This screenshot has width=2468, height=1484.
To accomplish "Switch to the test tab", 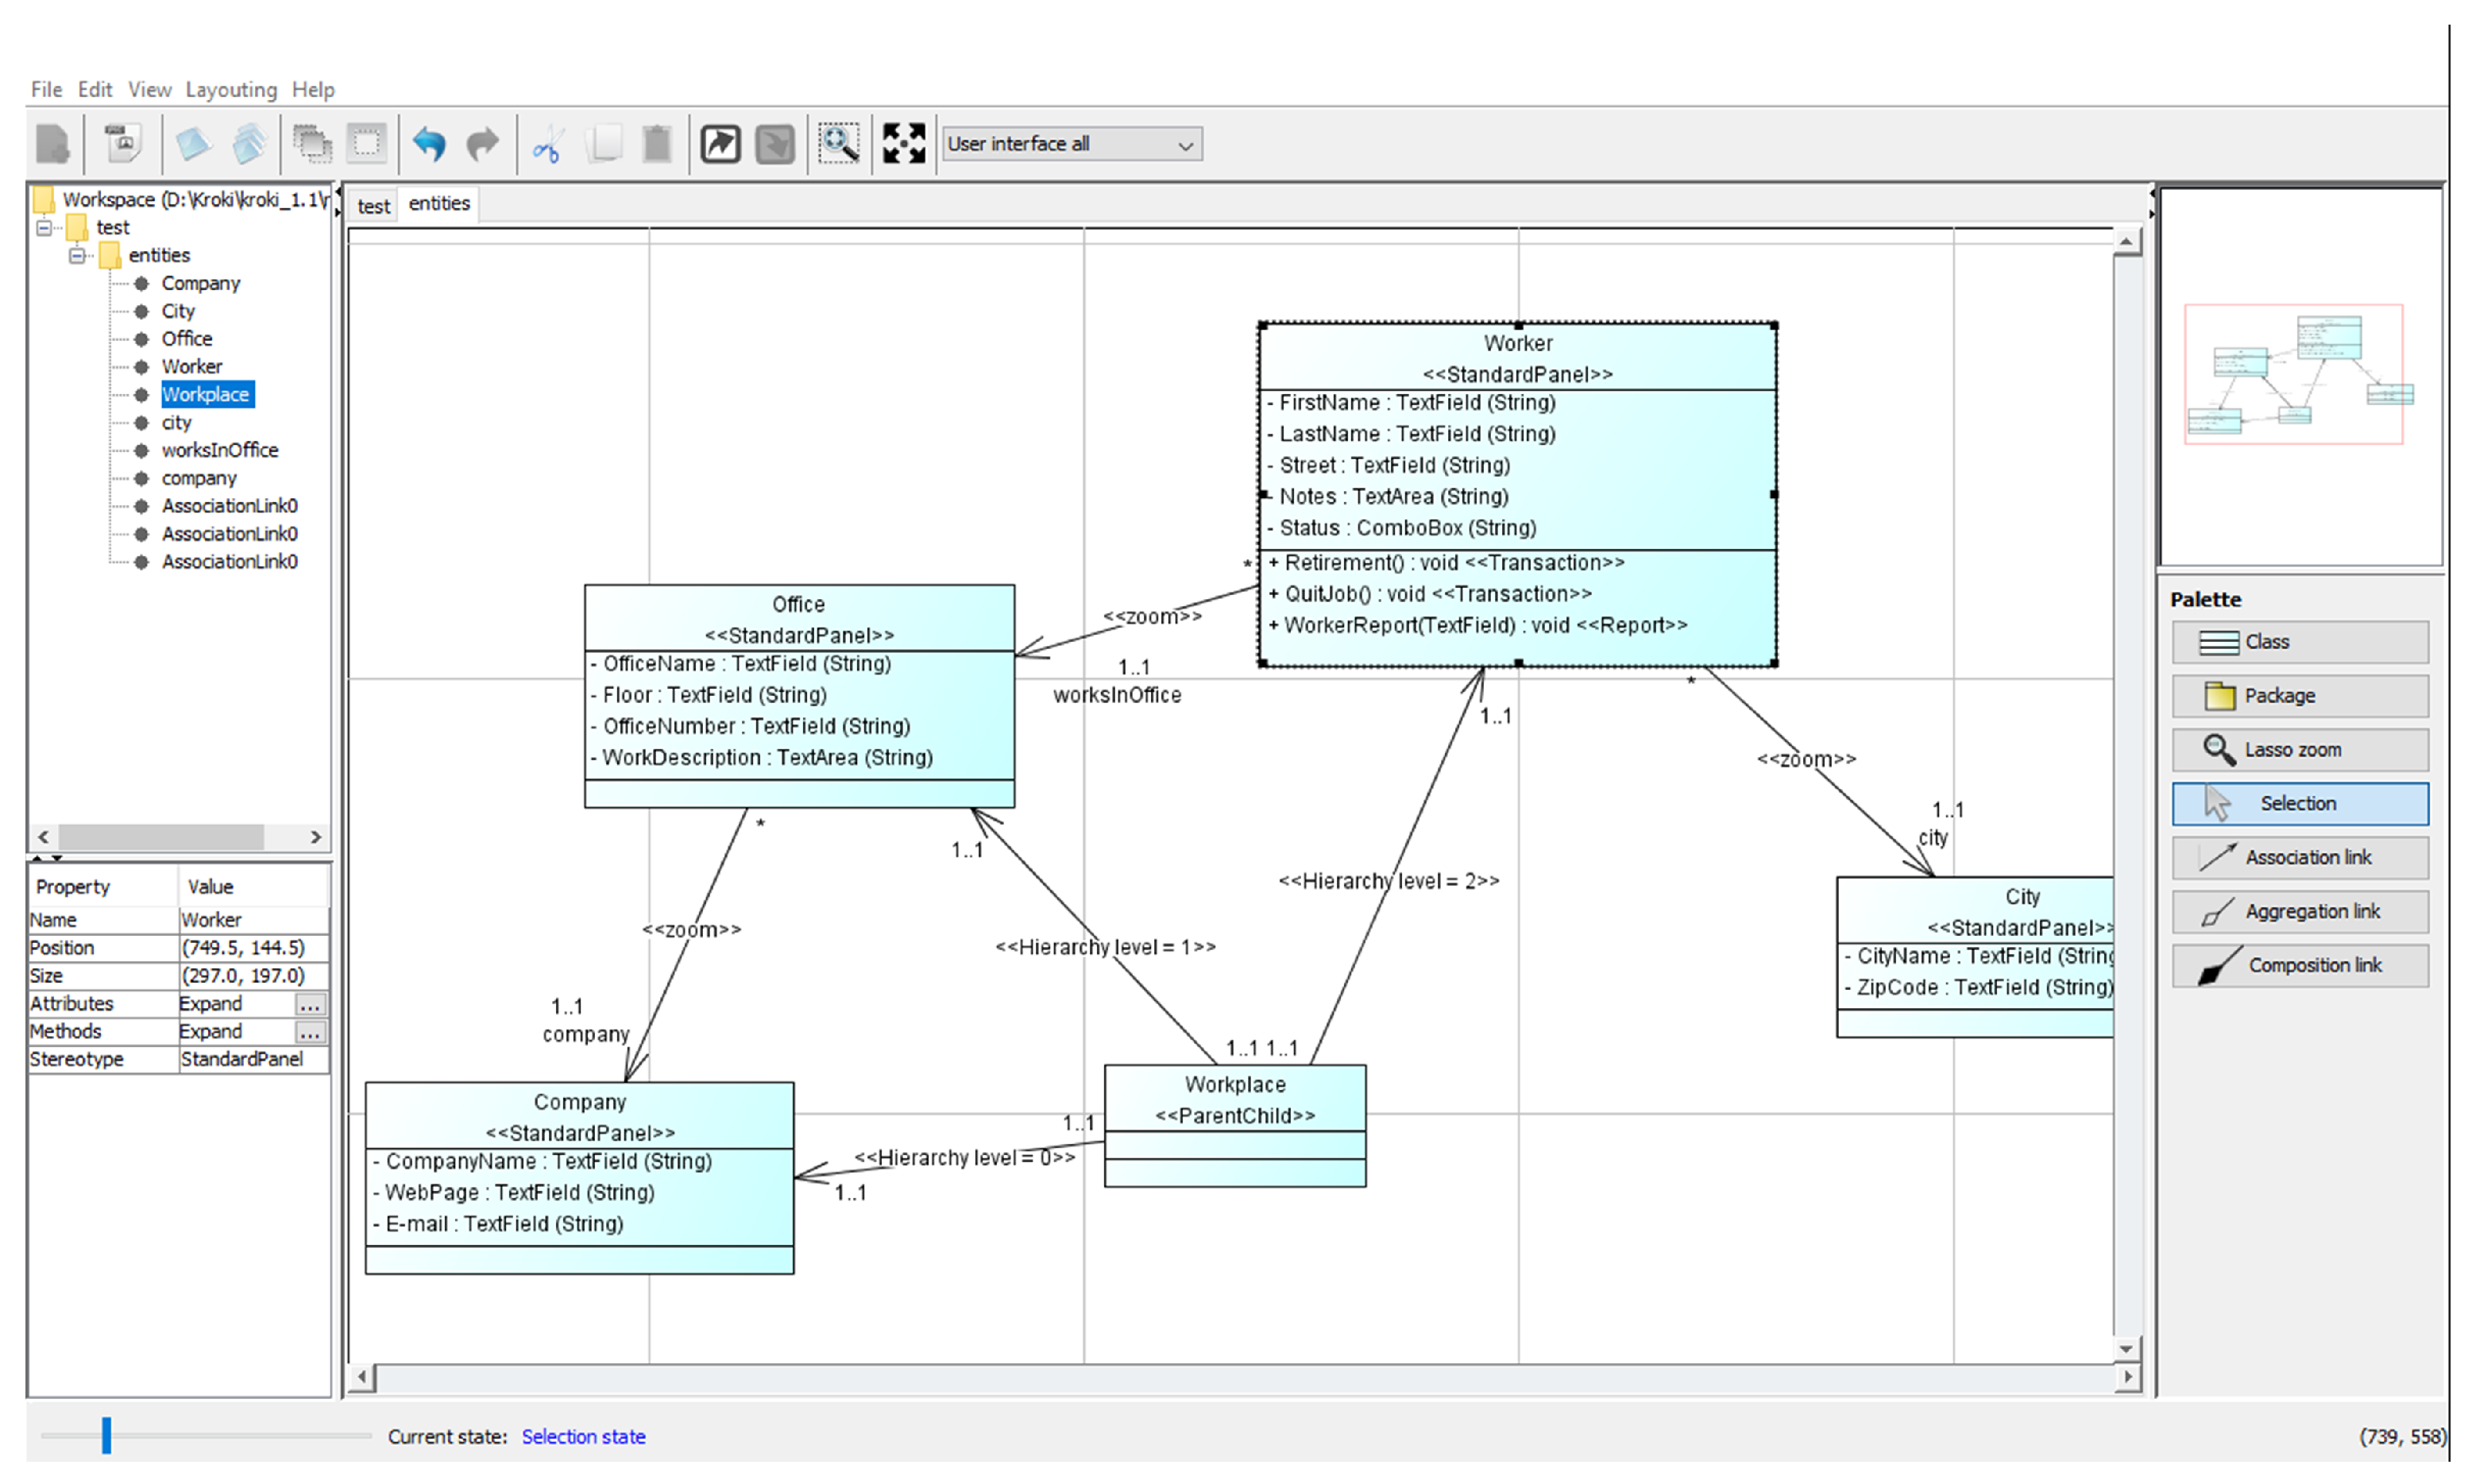I will point(373,206).
